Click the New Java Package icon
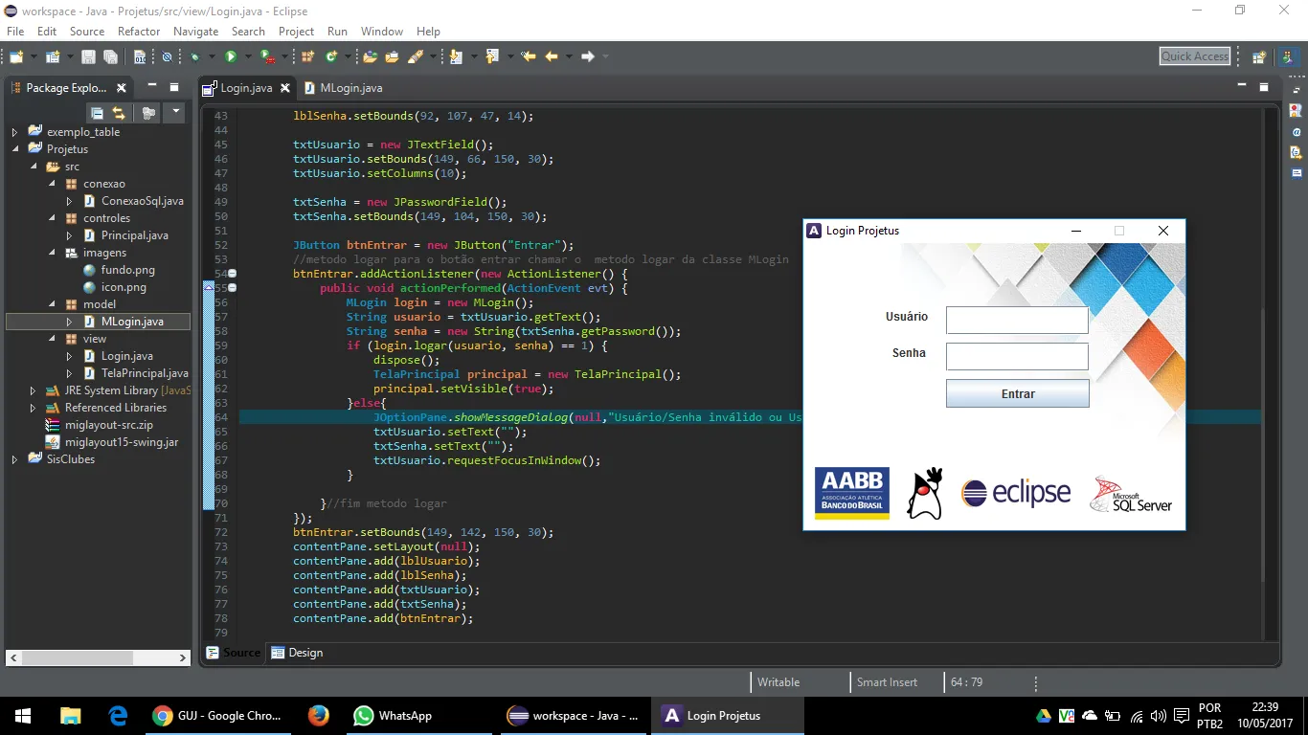The image size is (1308, 735). [307, 57]
